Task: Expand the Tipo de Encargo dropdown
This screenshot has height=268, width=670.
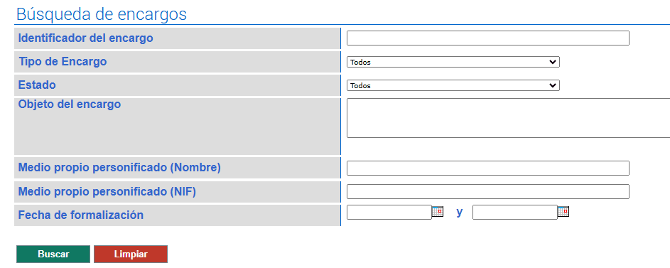Action: [x=453, y=62]
